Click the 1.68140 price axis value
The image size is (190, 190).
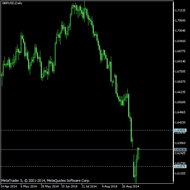pyautogui.click(x=180, y=61)
